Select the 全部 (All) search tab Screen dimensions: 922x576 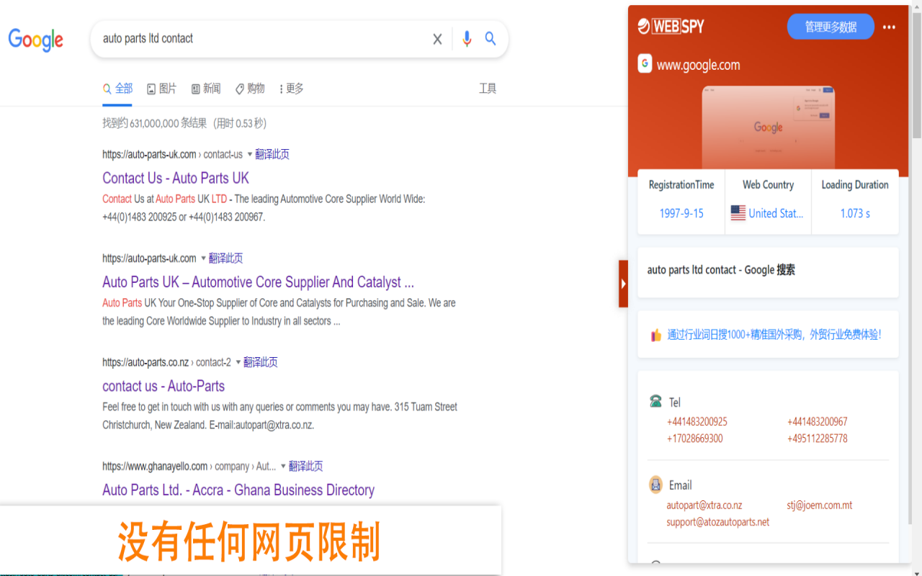pyautogui.click(x=117, y=89)
